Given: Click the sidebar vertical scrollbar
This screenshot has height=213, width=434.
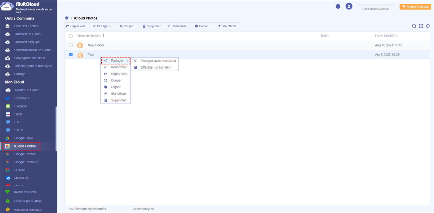Looking at the screenshot, I should (x=56, y=129).
